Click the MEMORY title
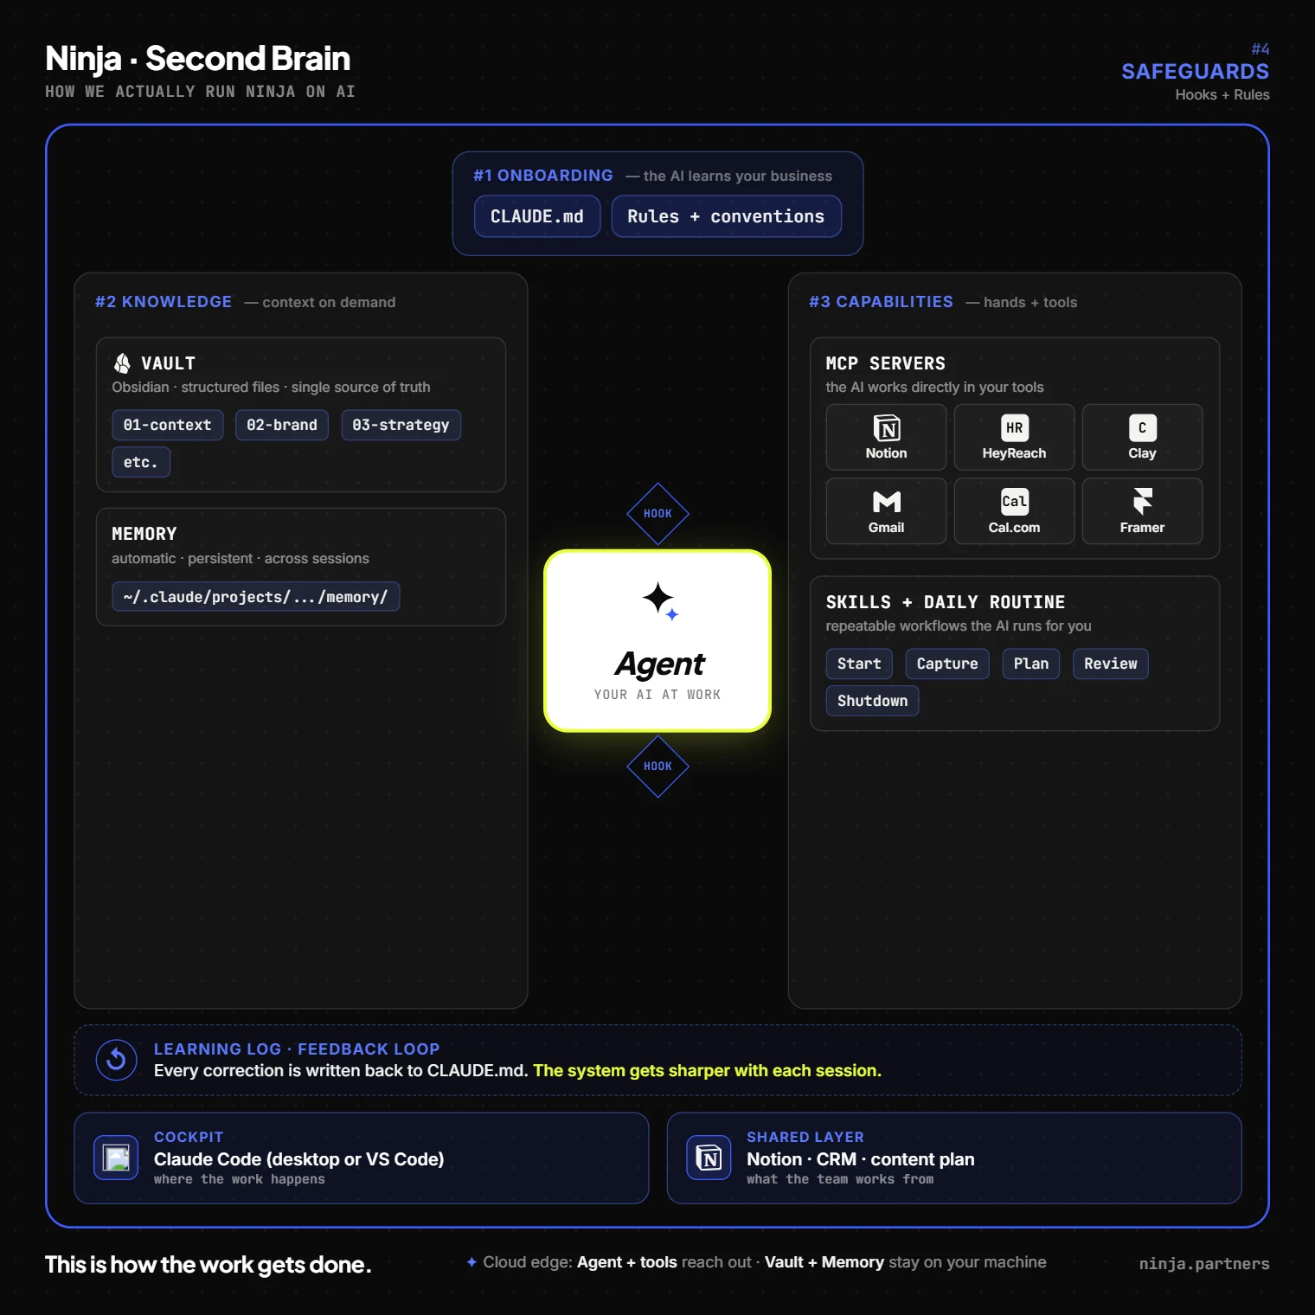The image size is (1315, 1315). 144,534
